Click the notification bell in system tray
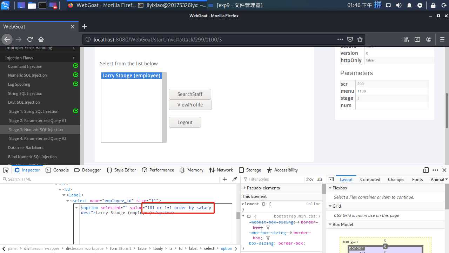 (x=409, y=5)
